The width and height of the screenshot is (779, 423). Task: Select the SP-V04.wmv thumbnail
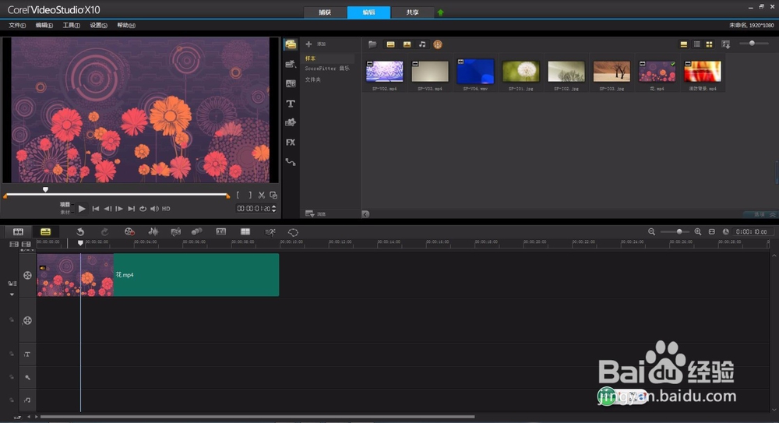pyautogui.click(x=475, y=71)
